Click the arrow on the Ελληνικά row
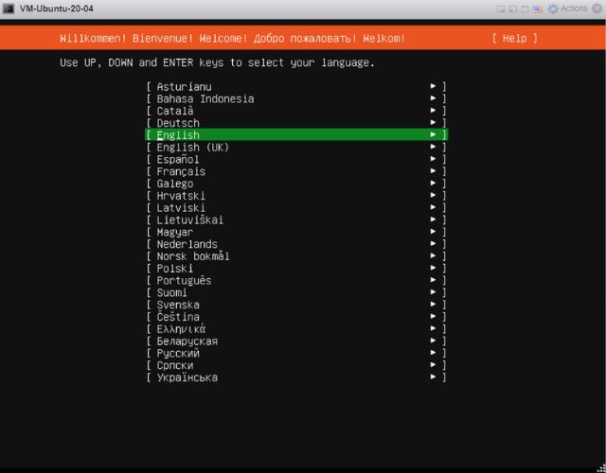606x473 pixels. click(434, 328)
